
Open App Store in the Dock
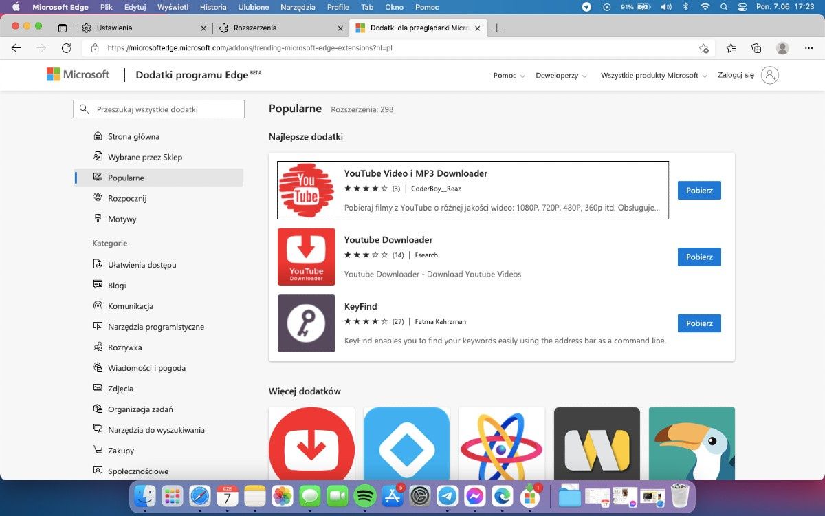pyautogui.click(x=393, y=495)
